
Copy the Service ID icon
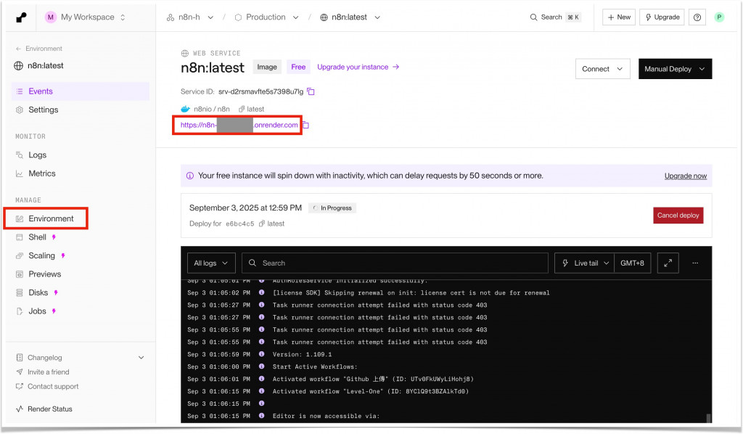[311, 91]
